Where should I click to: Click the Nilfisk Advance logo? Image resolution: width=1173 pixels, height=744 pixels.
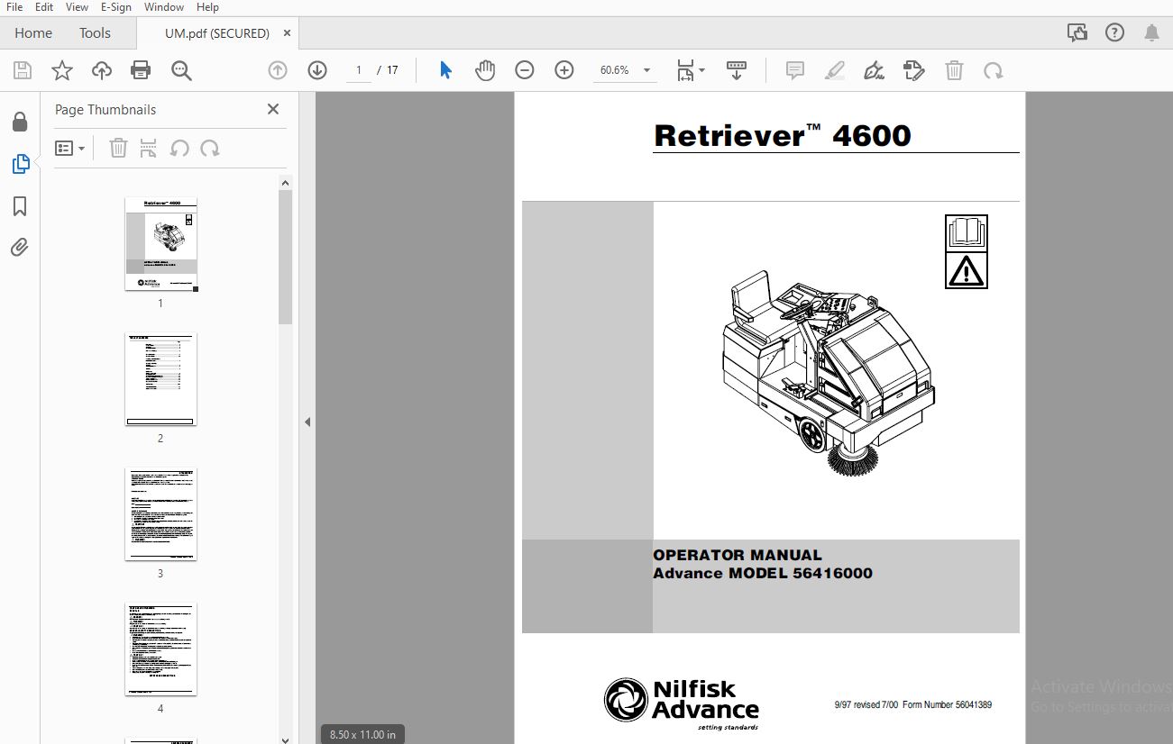coord(682,703)
